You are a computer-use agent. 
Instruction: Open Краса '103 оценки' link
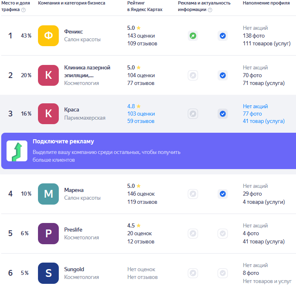(141, 114)
